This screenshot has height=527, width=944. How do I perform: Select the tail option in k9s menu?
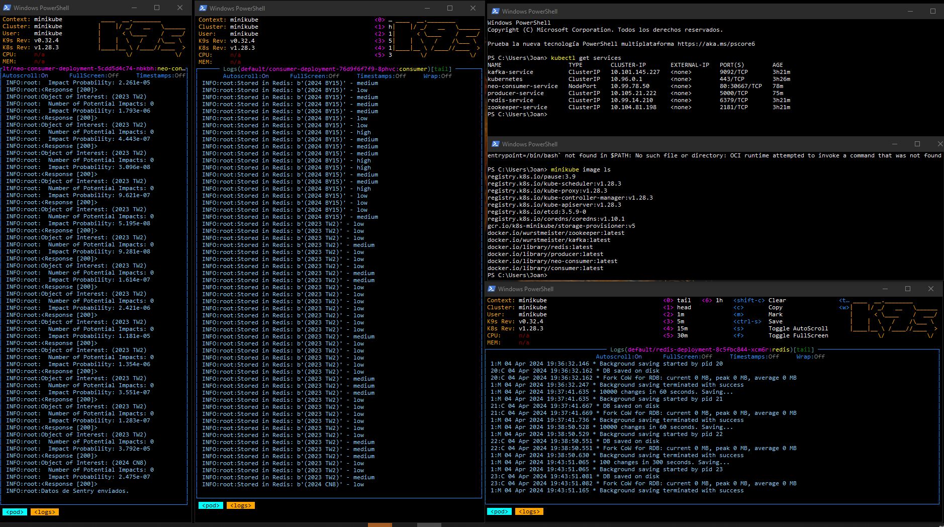(x=685, y=300)
